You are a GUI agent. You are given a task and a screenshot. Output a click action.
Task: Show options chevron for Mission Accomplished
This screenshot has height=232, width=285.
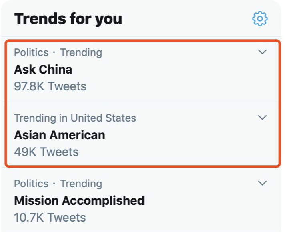262,183
